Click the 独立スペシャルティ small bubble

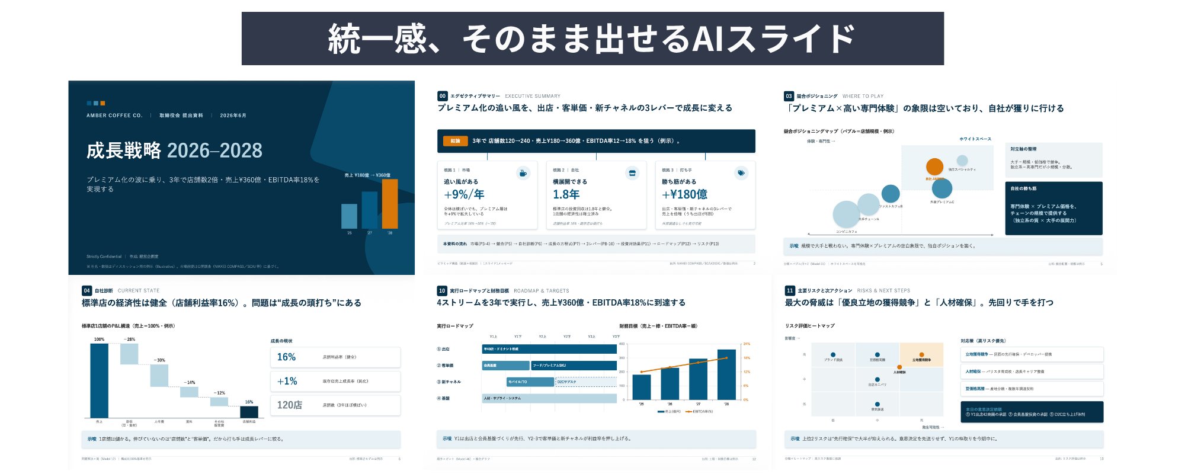(962, 161)
